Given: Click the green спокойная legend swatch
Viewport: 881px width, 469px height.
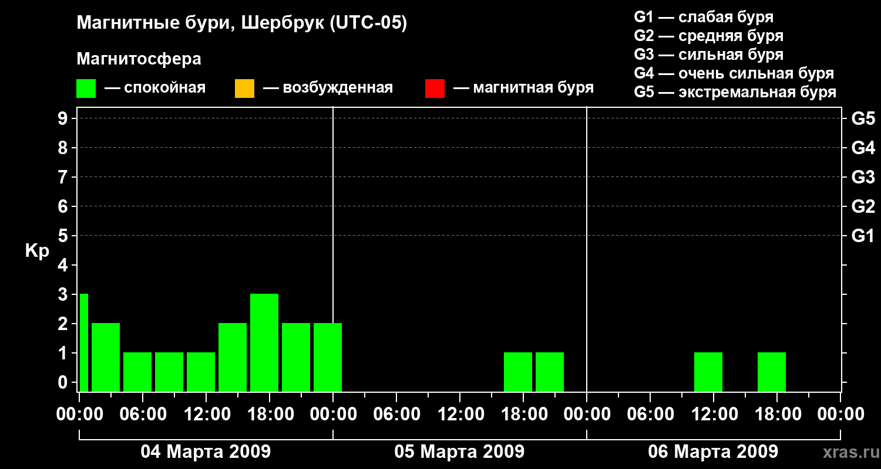Looking at the screenshot, I should 86,89.
